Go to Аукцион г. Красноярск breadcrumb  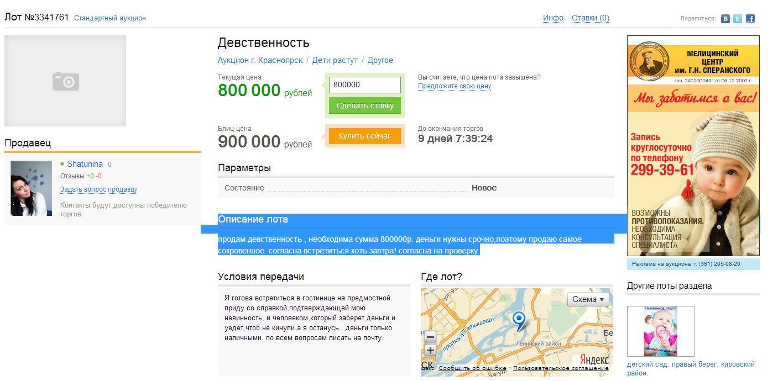point(260,60)
